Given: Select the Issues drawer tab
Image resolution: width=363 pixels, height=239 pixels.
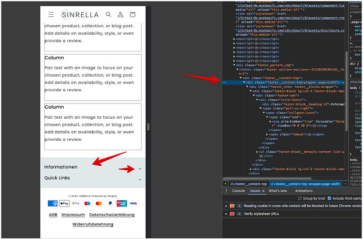Looking at the screenshot, I should (x=255, y=191).
